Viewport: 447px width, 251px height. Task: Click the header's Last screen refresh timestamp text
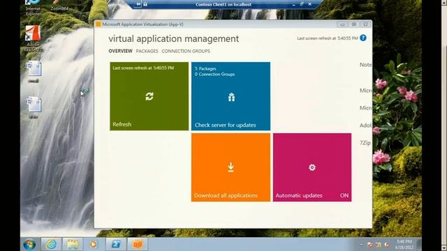coord(328,38)
